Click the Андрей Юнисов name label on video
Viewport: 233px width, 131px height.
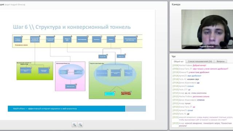(206, 47)
